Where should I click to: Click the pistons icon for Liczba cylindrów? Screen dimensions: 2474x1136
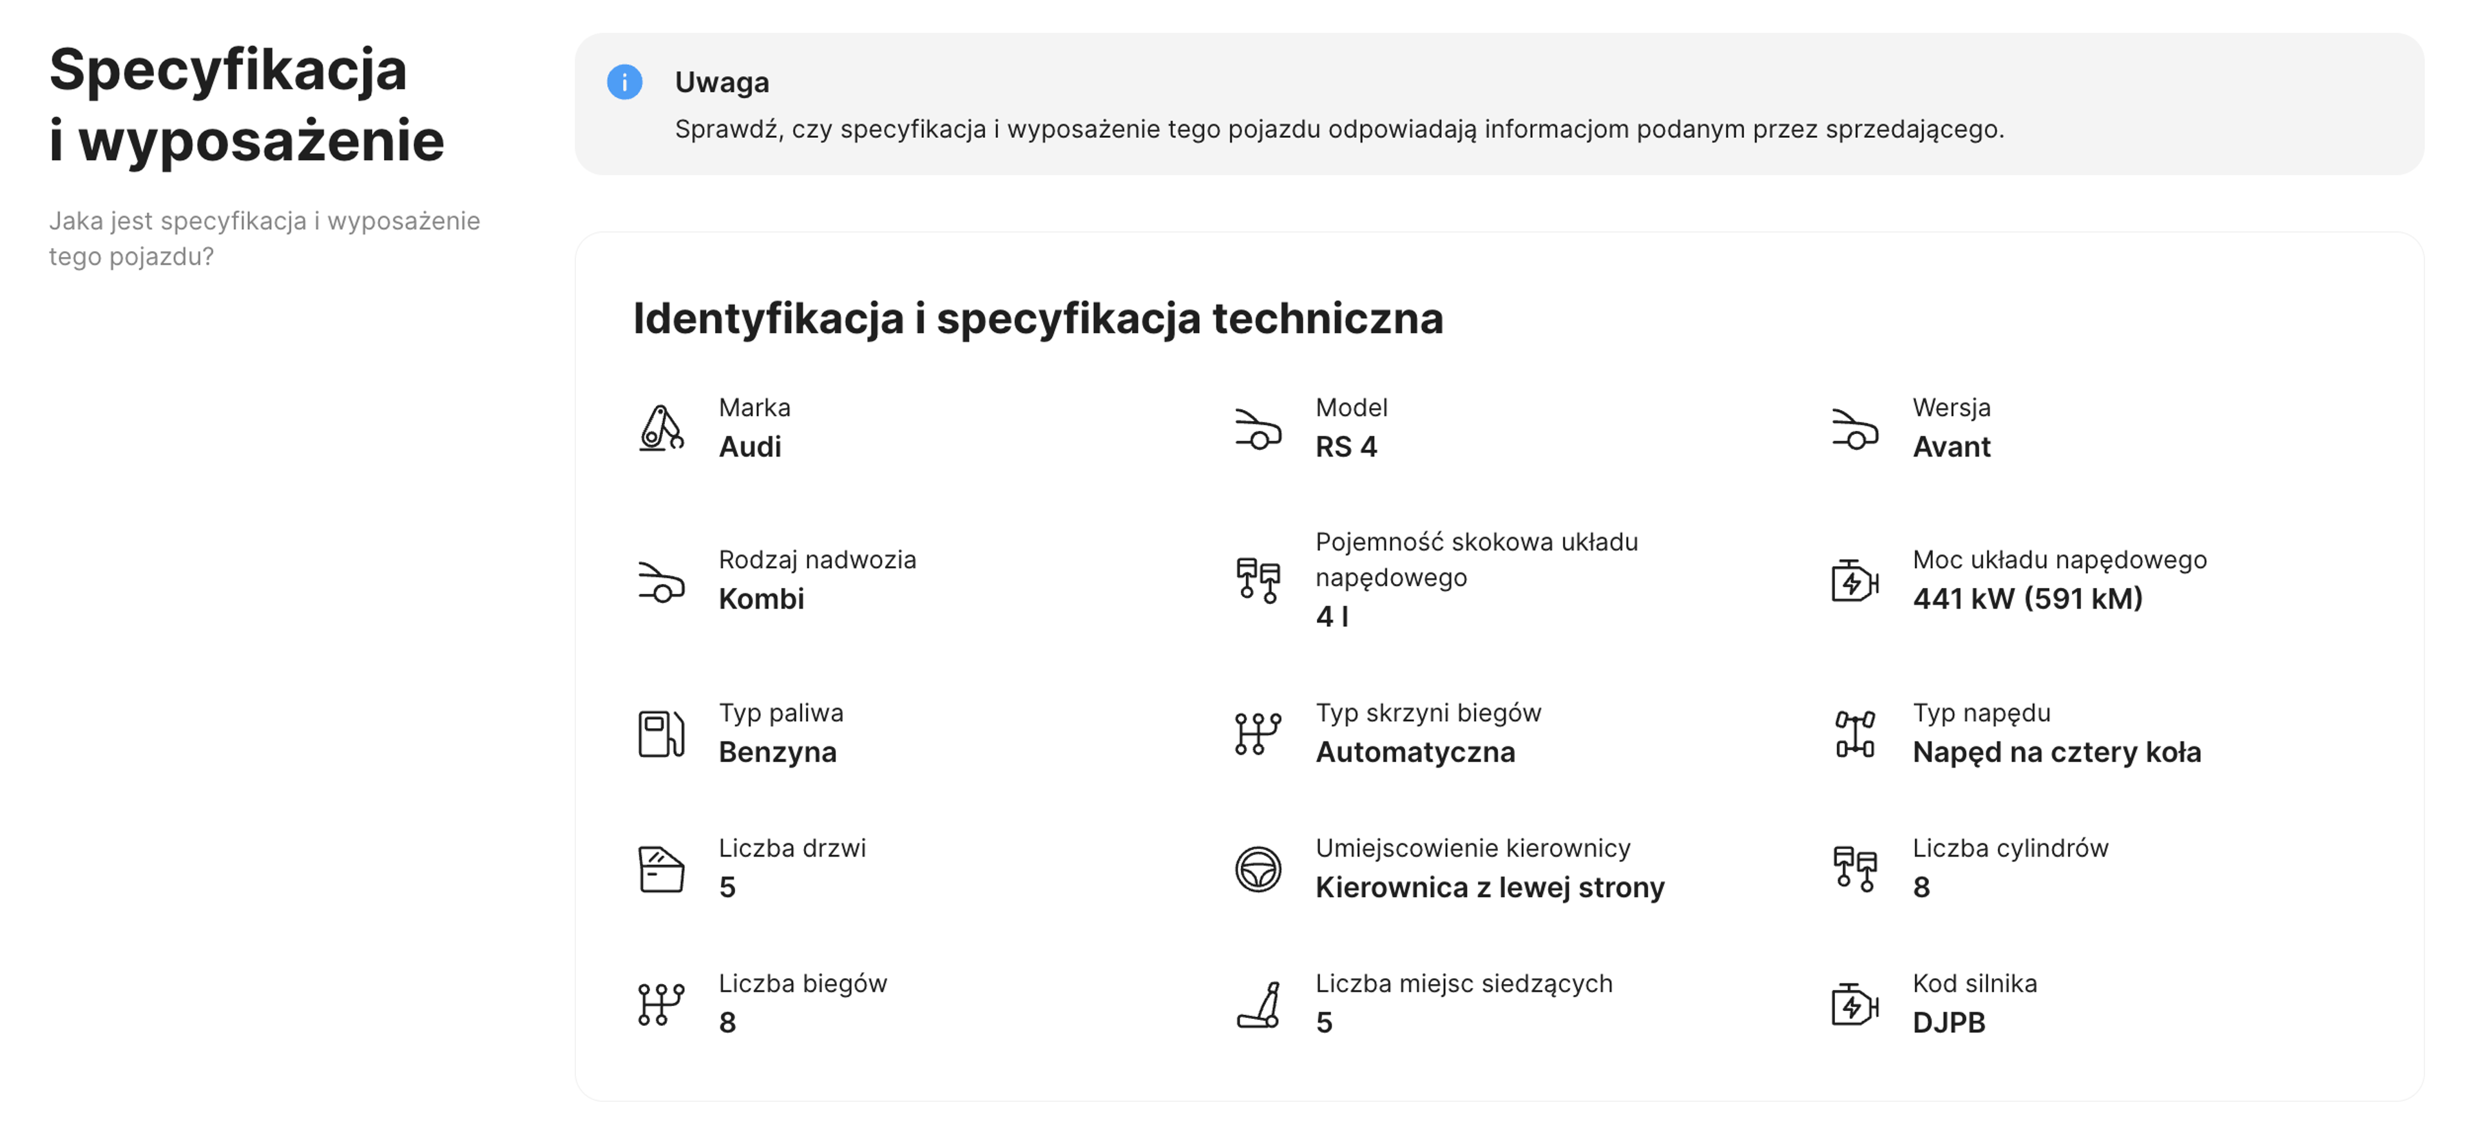(x=1855, y=869)
